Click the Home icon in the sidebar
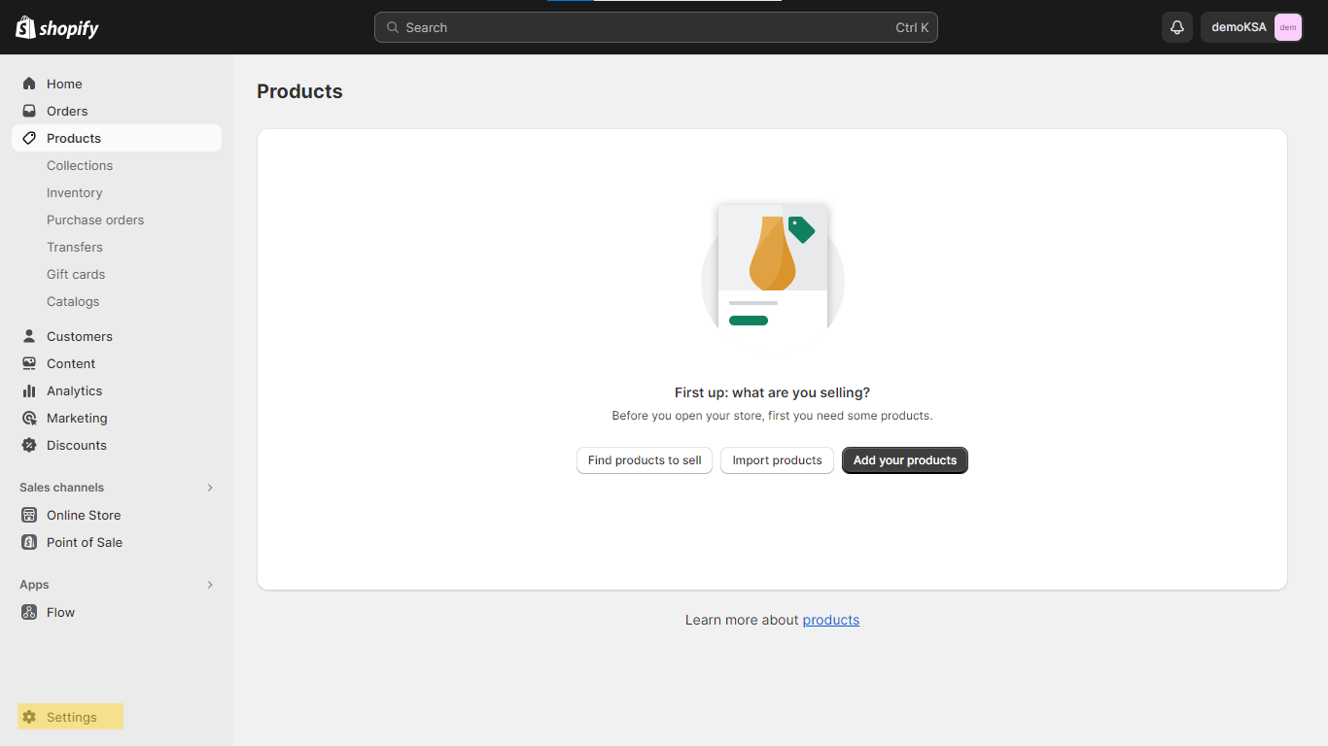 tap(29, 84)
